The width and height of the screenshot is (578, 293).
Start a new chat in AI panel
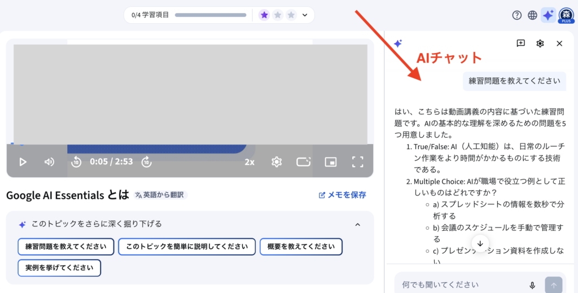tap(521, 43)
